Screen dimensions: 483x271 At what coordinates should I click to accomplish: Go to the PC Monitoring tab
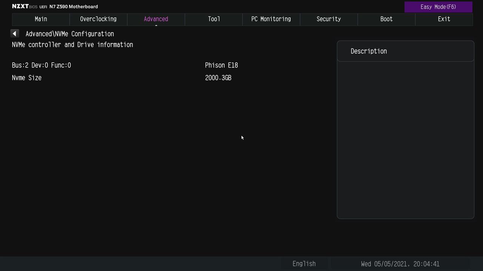tap(271, 19)
